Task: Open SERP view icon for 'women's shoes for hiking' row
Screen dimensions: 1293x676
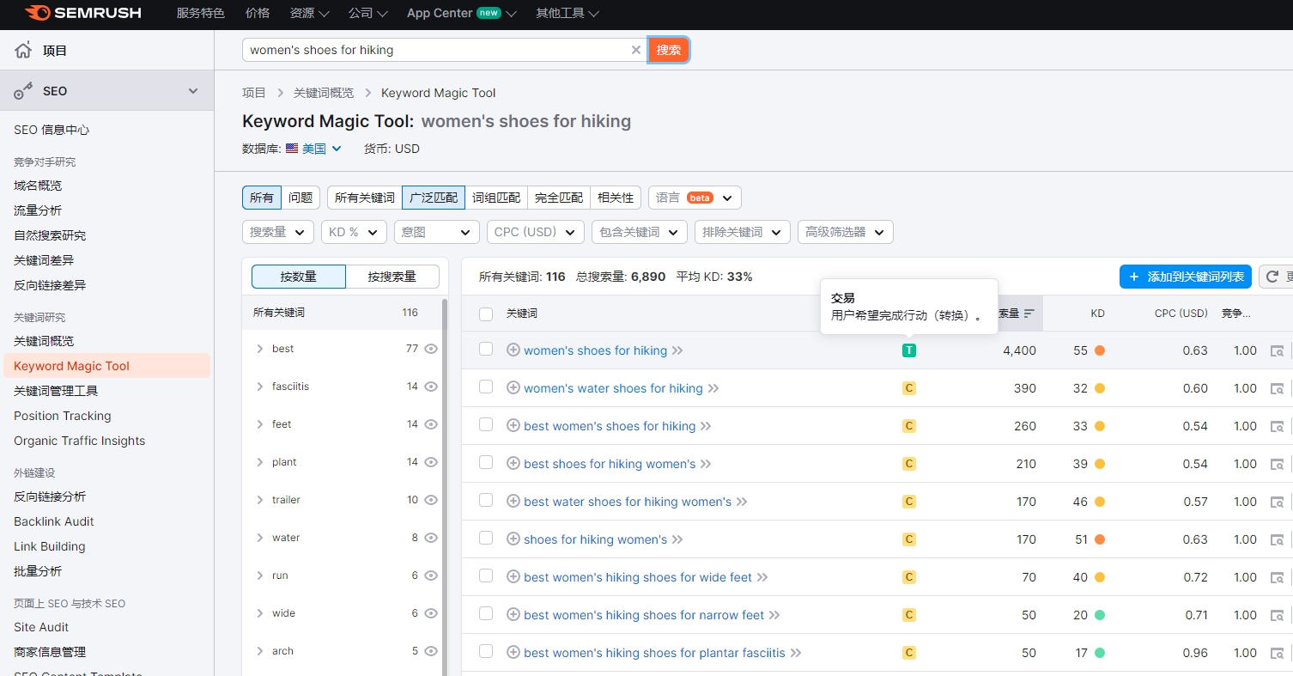Action: (x=1277, y=350)
